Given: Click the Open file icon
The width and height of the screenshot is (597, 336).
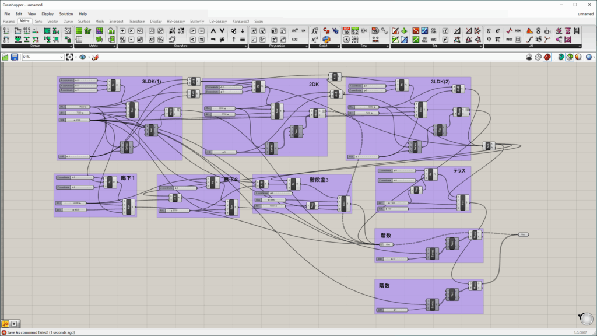Looking at the screenshot, I should (5, 57).
